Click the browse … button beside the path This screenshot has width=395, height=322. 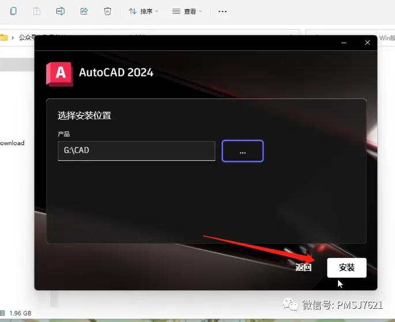(x=243, y=151)
